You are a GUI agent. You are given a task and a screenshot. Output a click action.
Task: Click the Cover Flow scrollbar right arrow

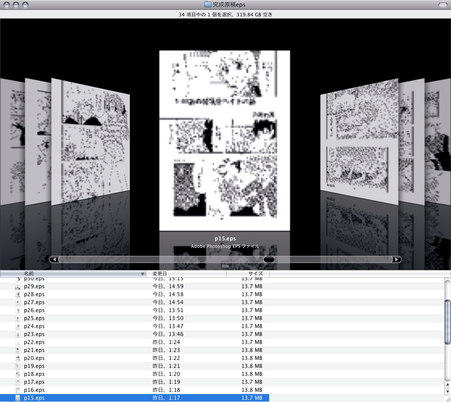coord(397,259)
